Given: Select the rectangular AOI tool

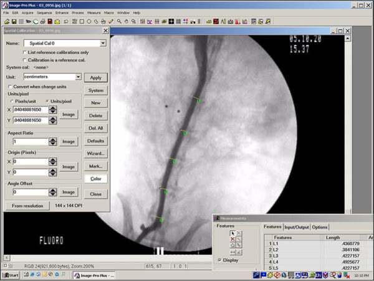Looking at the screenshot, I should coord(82,22).
